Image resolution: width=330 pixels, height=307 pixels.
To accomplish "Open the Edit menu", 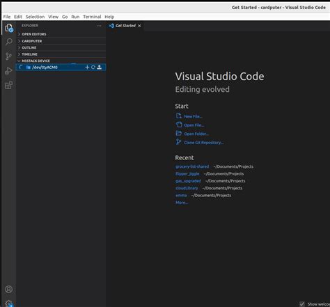I will [18, 17].
